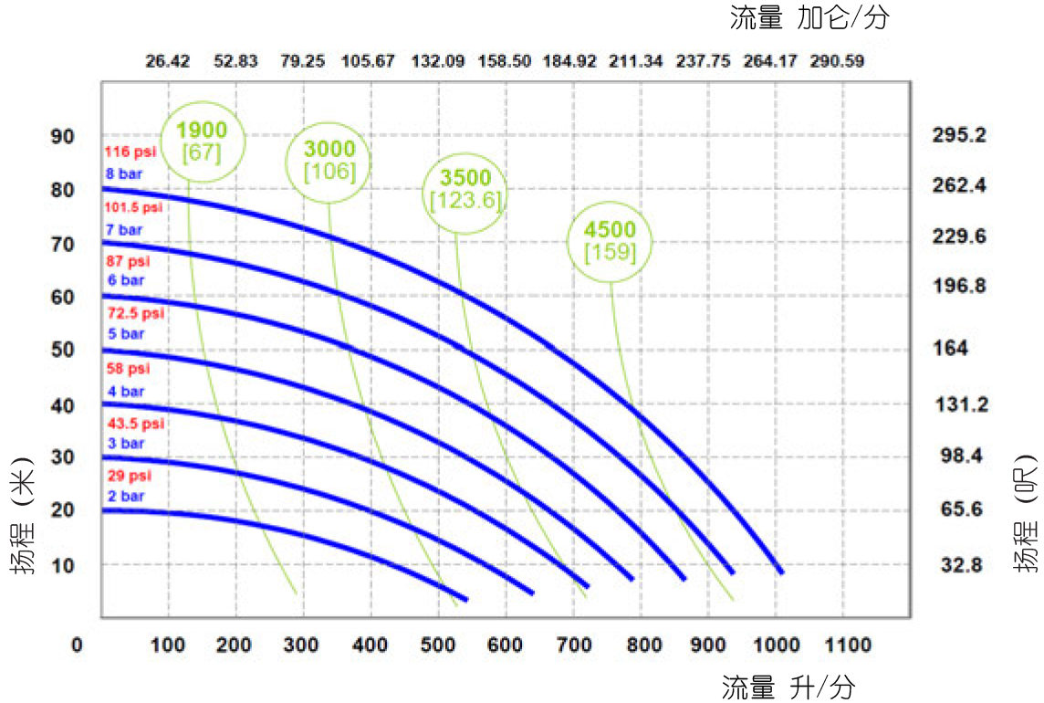Click the red 116 psi label

[130, 152]
